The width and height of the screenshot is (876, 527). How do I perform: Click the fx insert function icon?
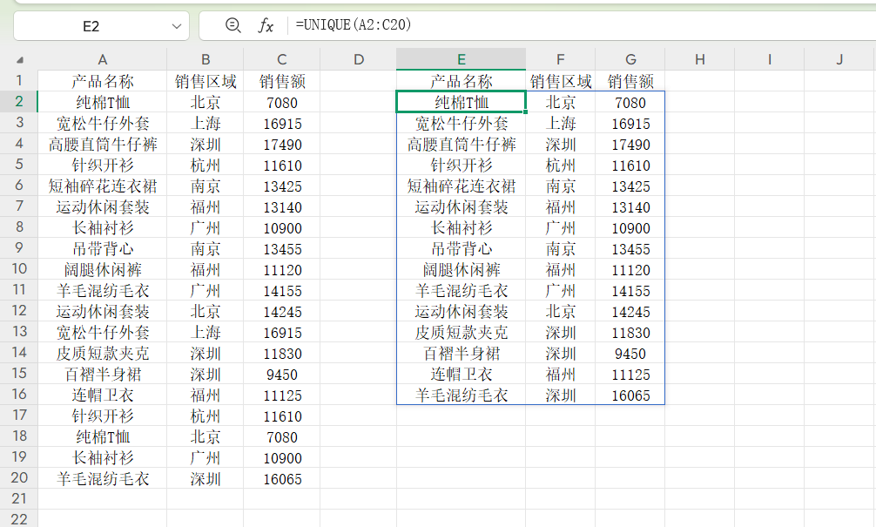click(x=266, y=26)
